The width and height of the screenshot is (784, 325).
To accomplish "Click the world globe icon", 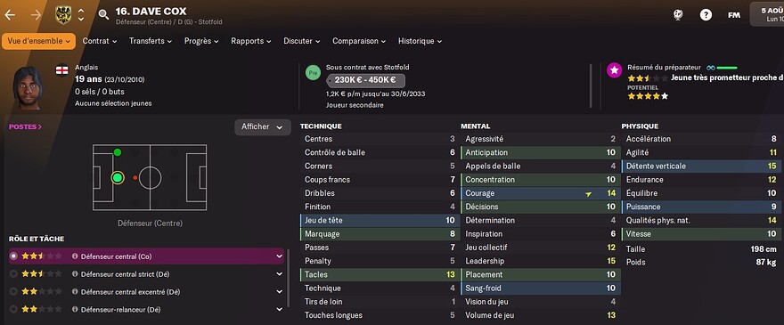I will click(x=678, y=15).
